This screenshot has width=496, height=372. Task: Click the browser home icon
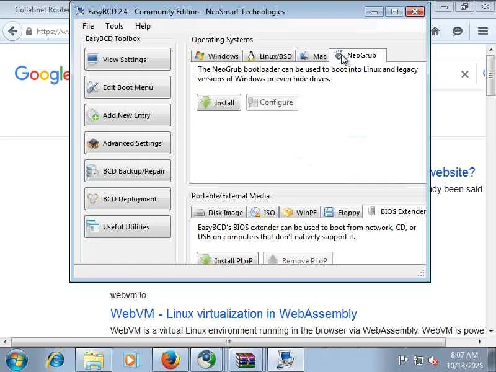(x=435, y=31)
